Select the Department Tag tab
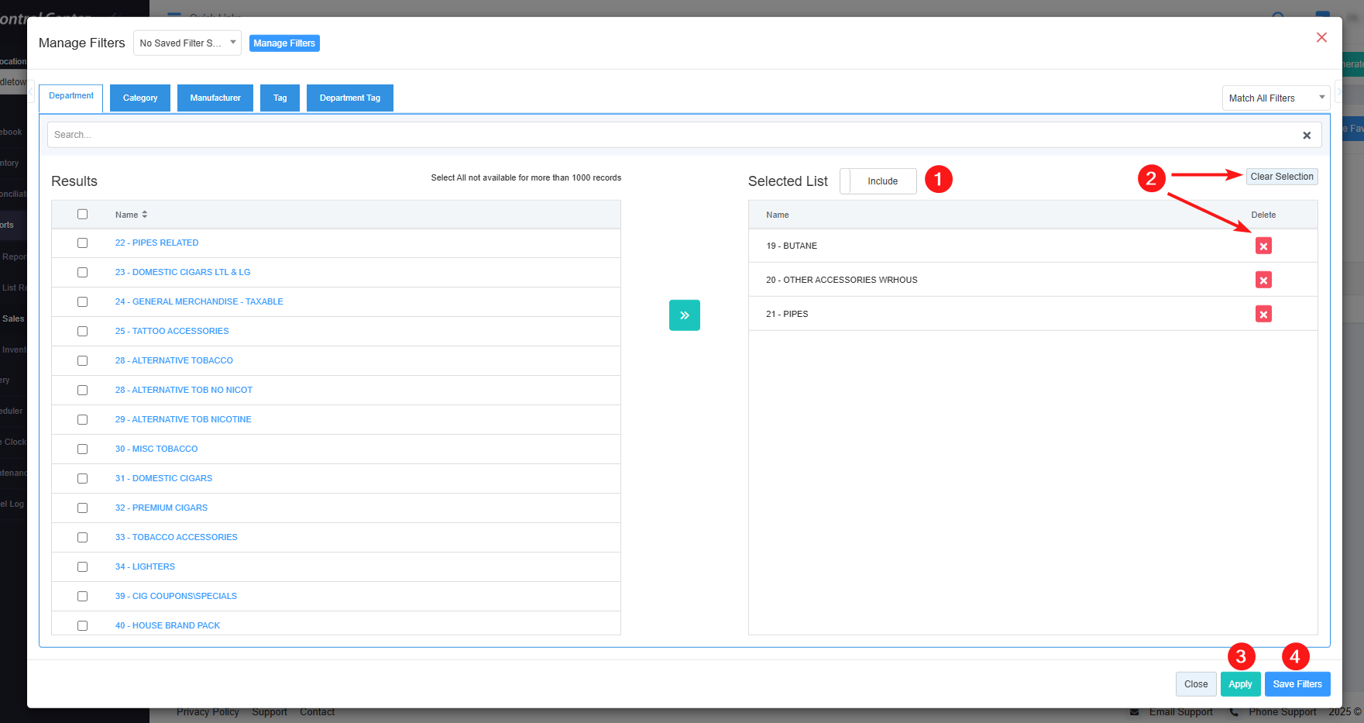Screen dimensions: 1364x723 pos(349,98)
